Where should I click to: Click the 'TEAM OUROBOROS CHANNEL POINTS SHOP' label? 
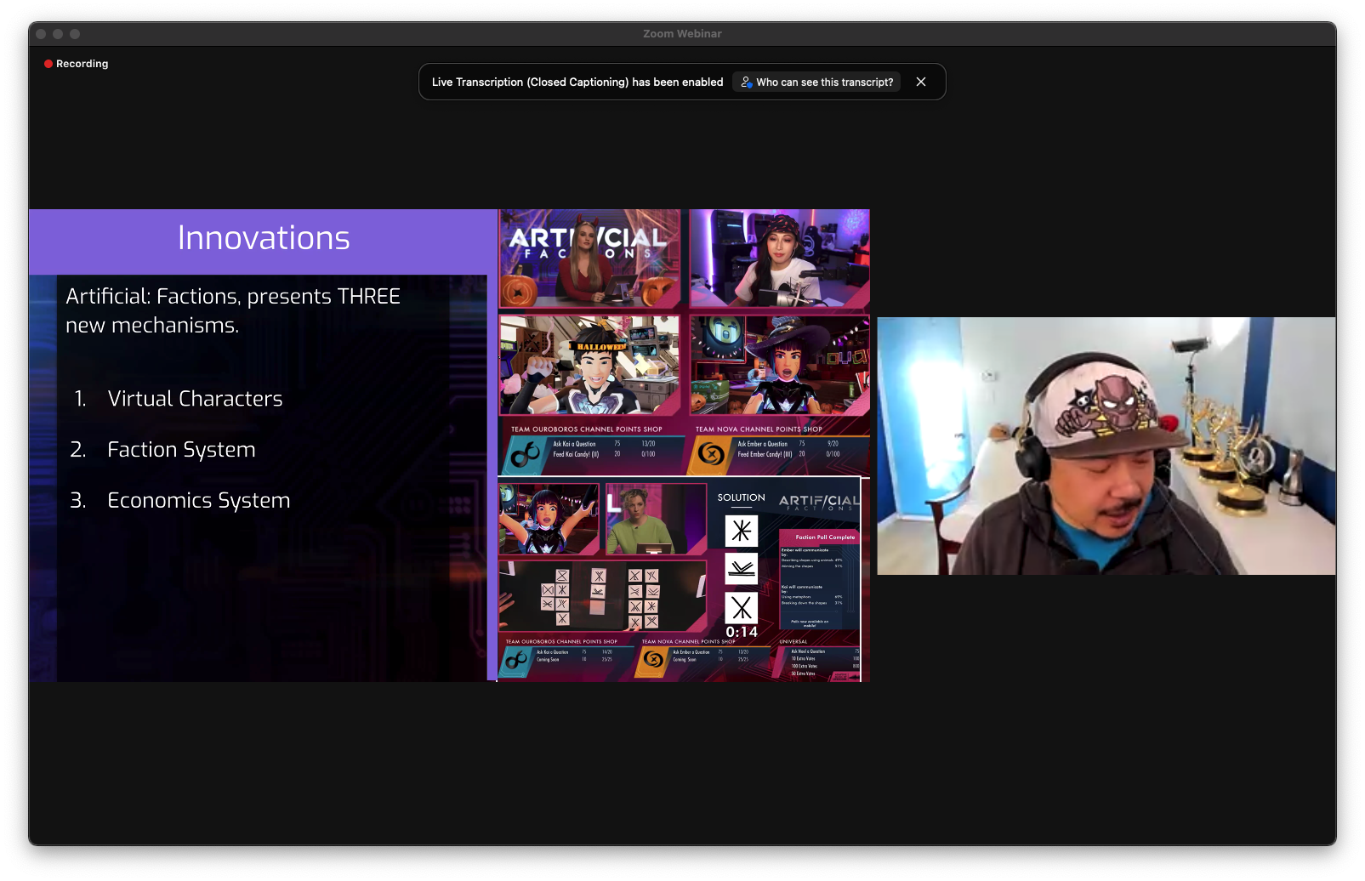(x=586, y=429)
